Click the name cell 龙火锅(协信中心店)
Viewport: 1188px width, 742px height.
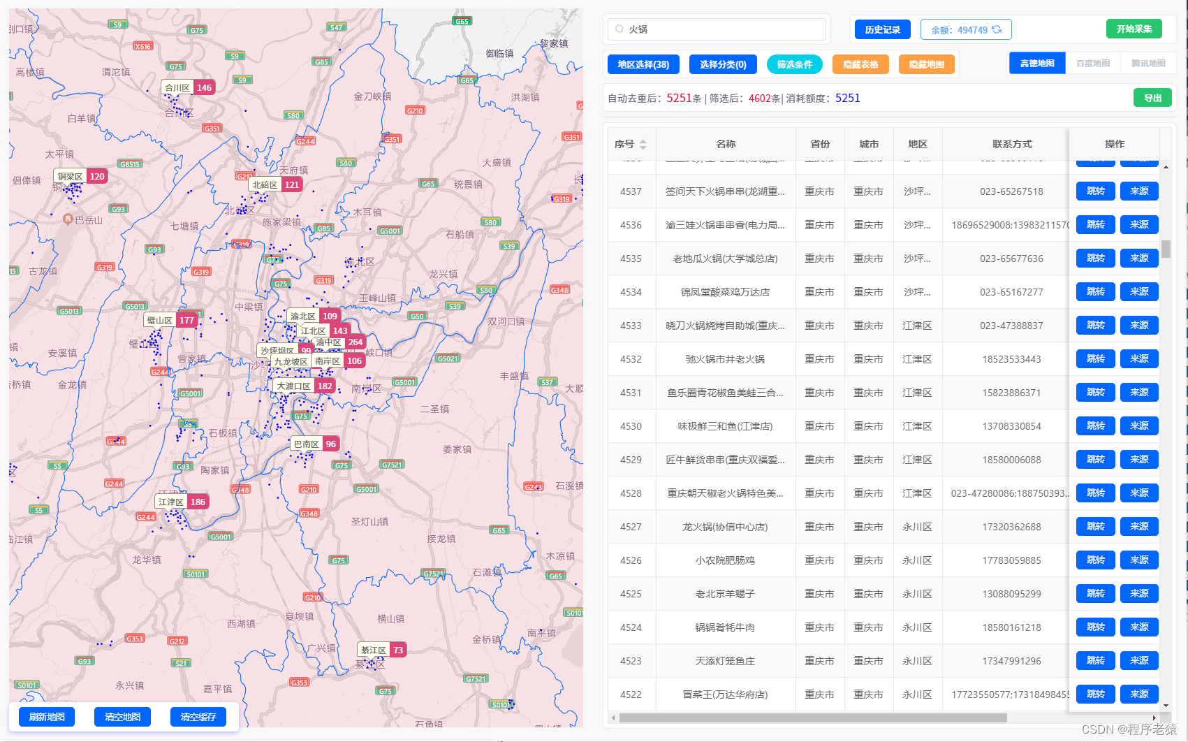[725, 527]
